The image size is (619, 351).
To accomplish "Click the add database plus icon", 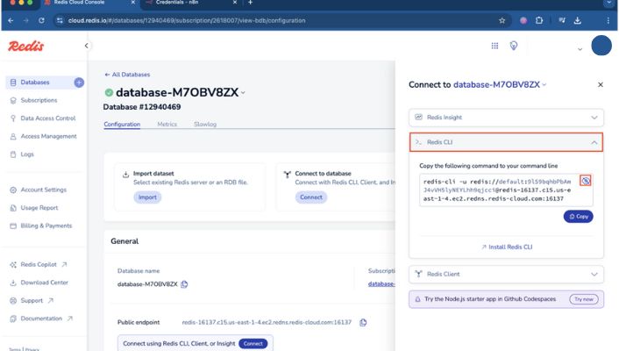I will (79, 82).
